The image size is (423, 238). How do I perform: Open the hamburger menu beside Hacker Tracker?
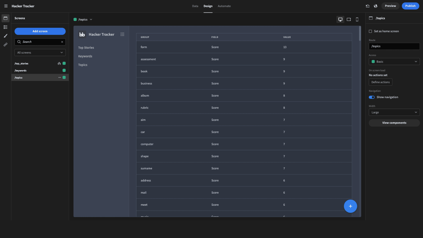[x=6, y=6]
